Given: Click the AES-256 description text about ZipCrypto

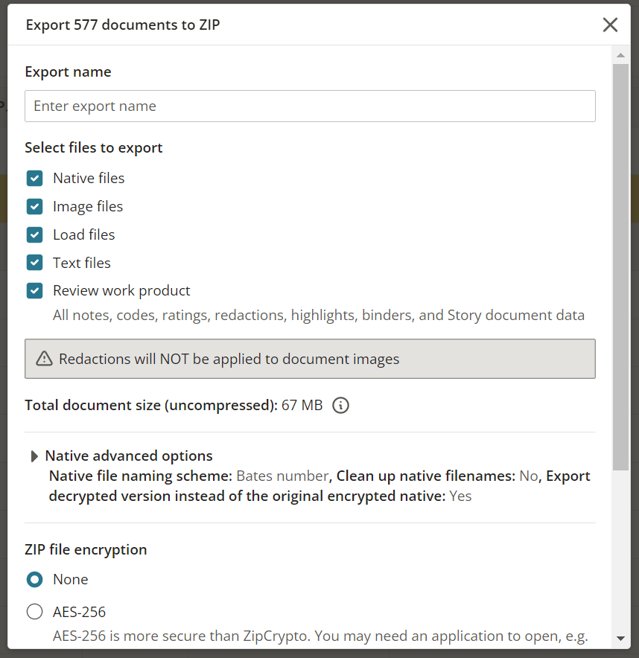Looking at the screenshot, I should (320, 636).
